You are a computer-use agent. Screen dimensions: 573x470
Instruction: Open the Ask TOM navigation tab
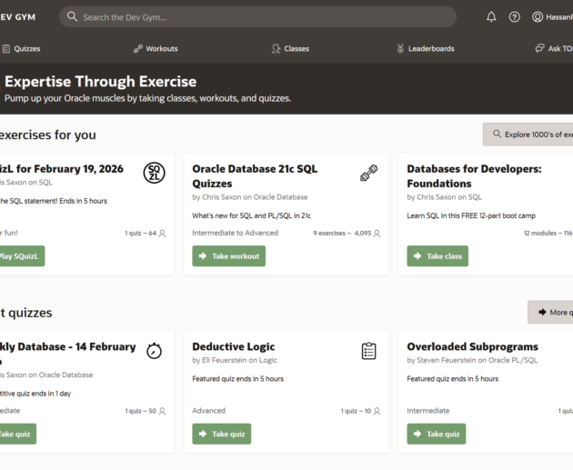554,48
